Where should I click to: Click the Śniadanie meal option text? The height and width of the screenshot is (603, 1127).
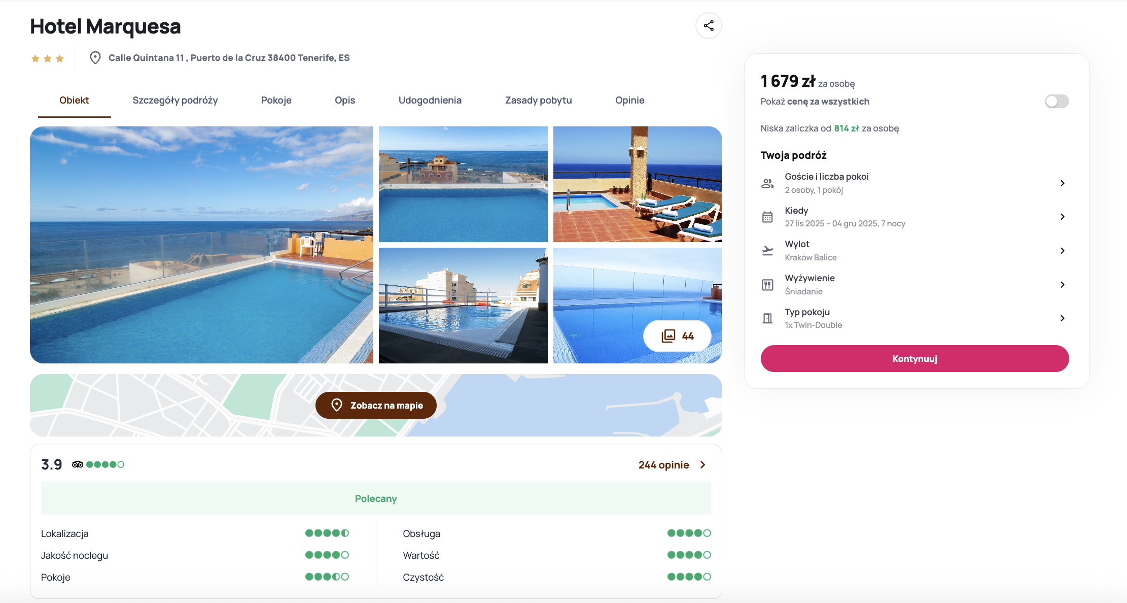[x=803, y=291]
